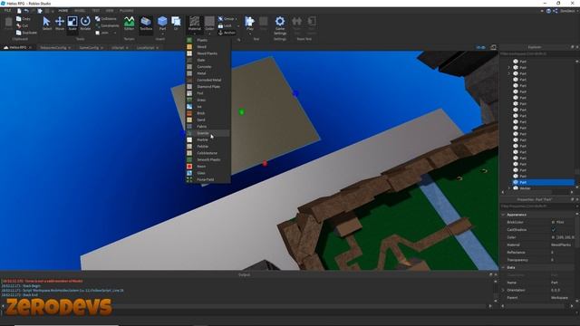Image resolution: width=580 pixels, height=326 pixels.
Task: Click the UI insert icon
Action: click(x=176, y=24)
